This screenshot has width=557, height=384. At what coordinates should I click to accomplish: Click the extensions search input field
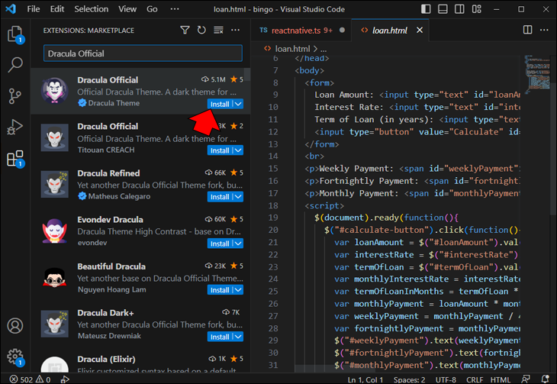[143, 53]
